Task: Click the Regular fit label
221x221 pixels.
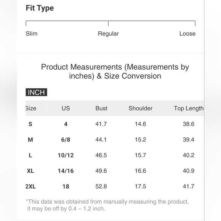Action: [x=108, y=34]
